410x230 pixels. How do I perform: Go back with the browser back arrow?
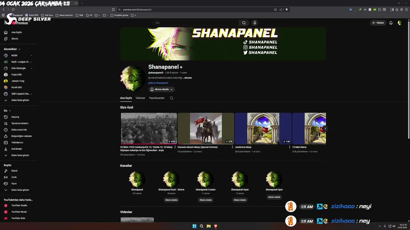point(4,10)
